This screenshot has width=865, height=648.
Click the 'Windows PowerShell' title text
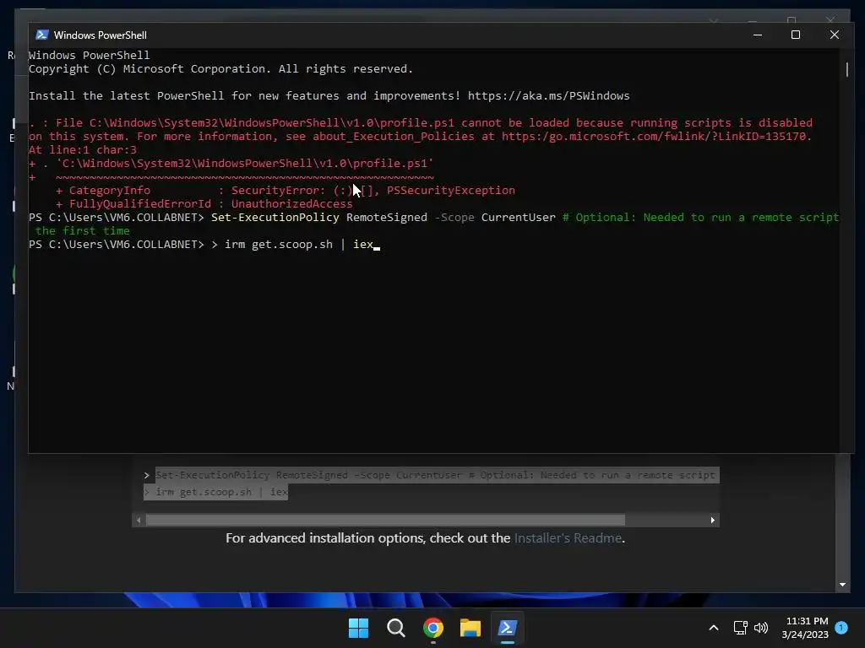[x=101, y=35]
